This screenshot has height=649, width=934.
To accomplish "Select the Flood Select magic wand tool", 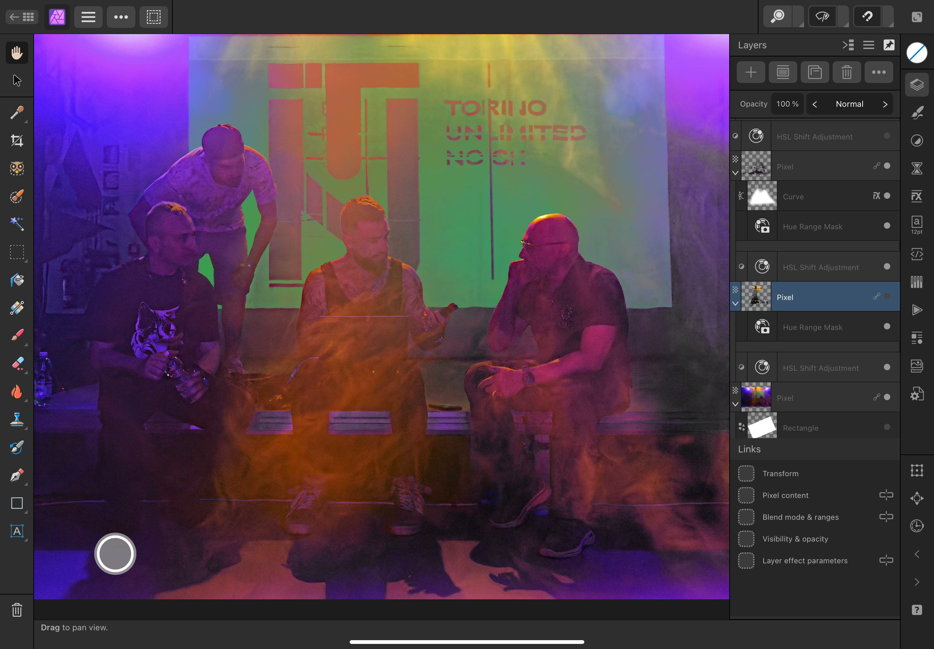I will 17,224.
